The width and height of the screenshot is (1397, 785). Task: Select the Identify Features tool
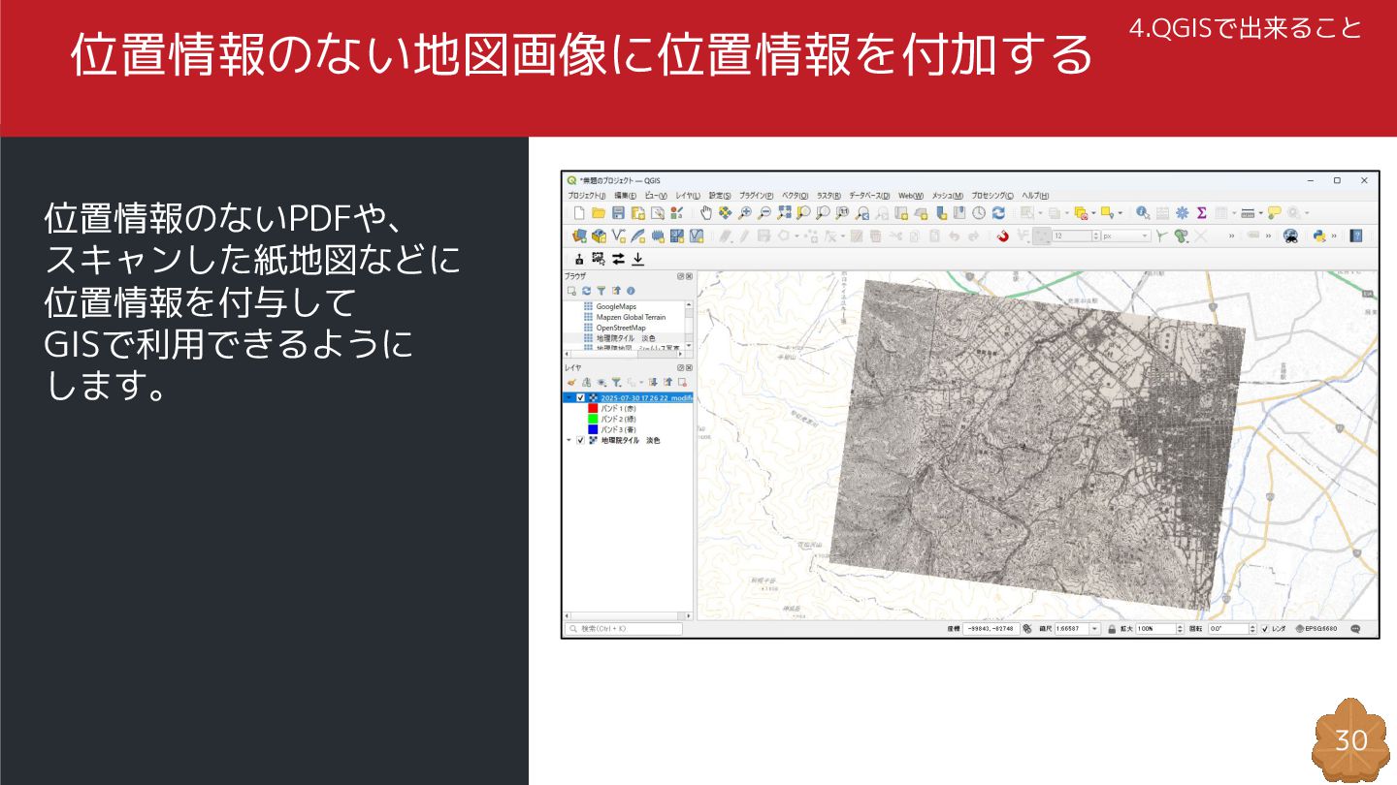(x=1143, y=212)
